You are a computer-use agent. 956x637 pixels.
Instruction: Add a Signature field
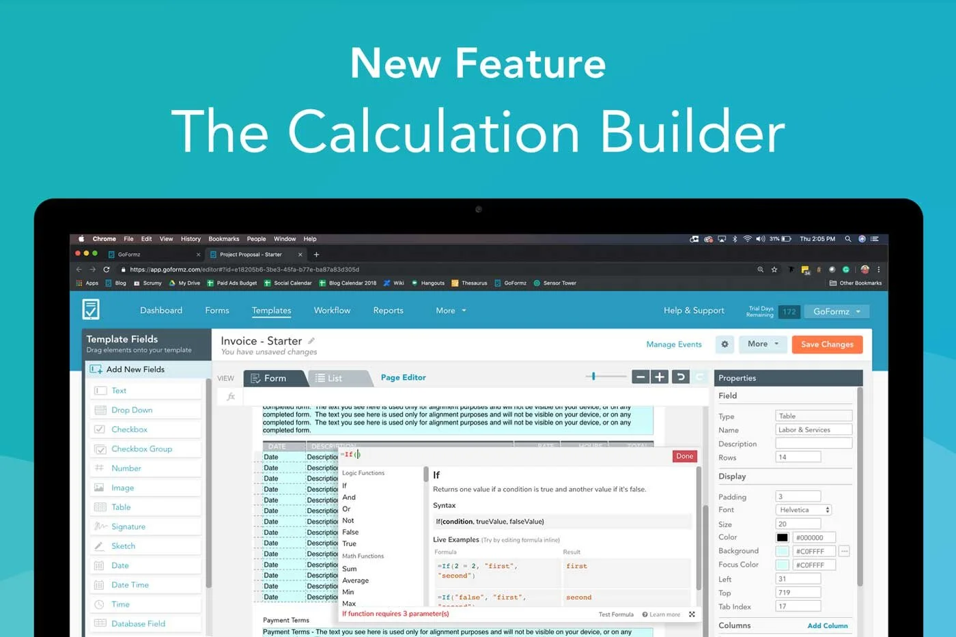145,526
